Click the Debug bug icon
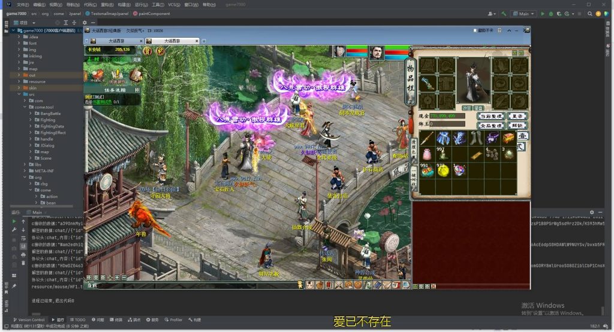This screenshot has width=614, height=332. [x=552, y=13]
